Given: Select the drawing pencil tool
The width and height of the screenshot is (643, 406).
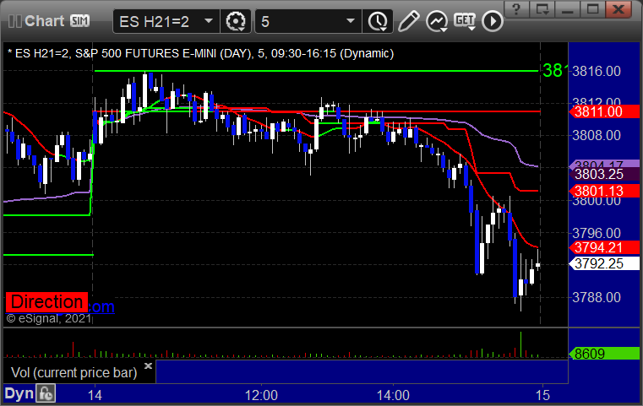Looking at the screenshot, I should pos(408,21).
